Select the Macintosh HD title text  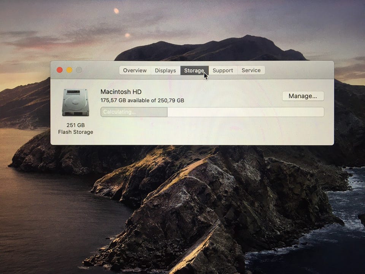121,92
